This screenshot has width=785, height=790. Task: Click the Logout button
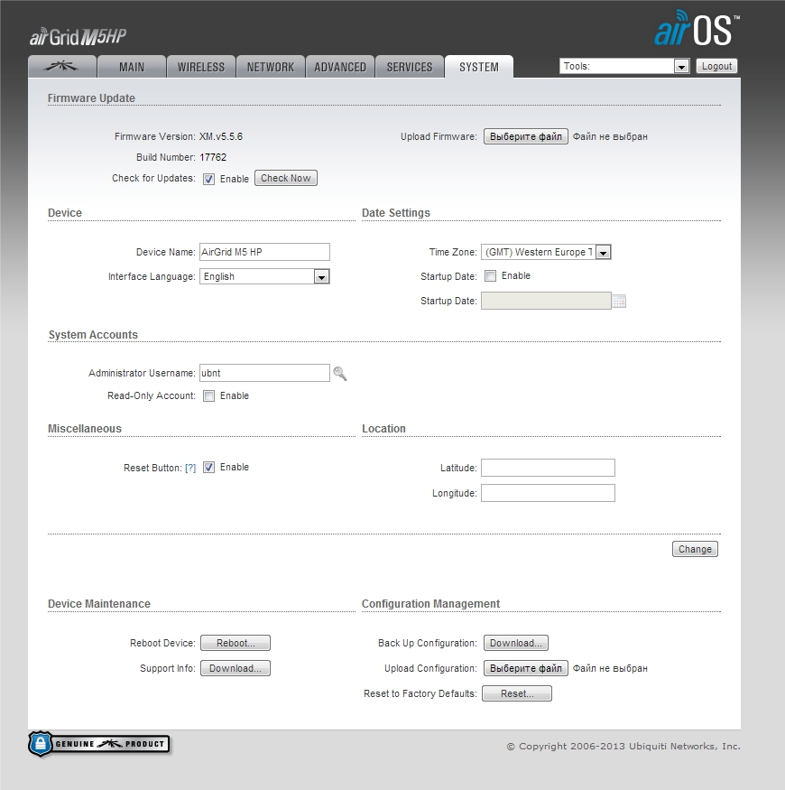pyautogui.click(x=716, y=66)
